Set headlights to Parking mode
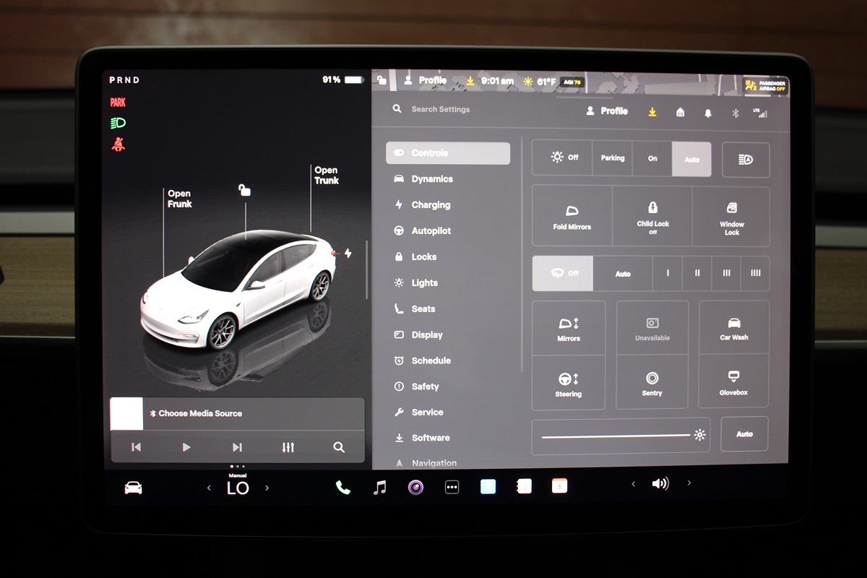Viewport: 867px width, 578px height. click(612, 158)
